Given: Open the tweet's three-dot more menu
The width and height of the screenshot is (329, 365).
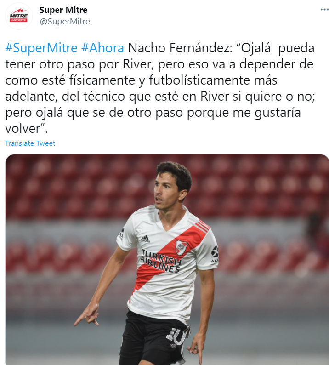Looking at the screenshot, I should pyautogui.click(x=324, y=10).
